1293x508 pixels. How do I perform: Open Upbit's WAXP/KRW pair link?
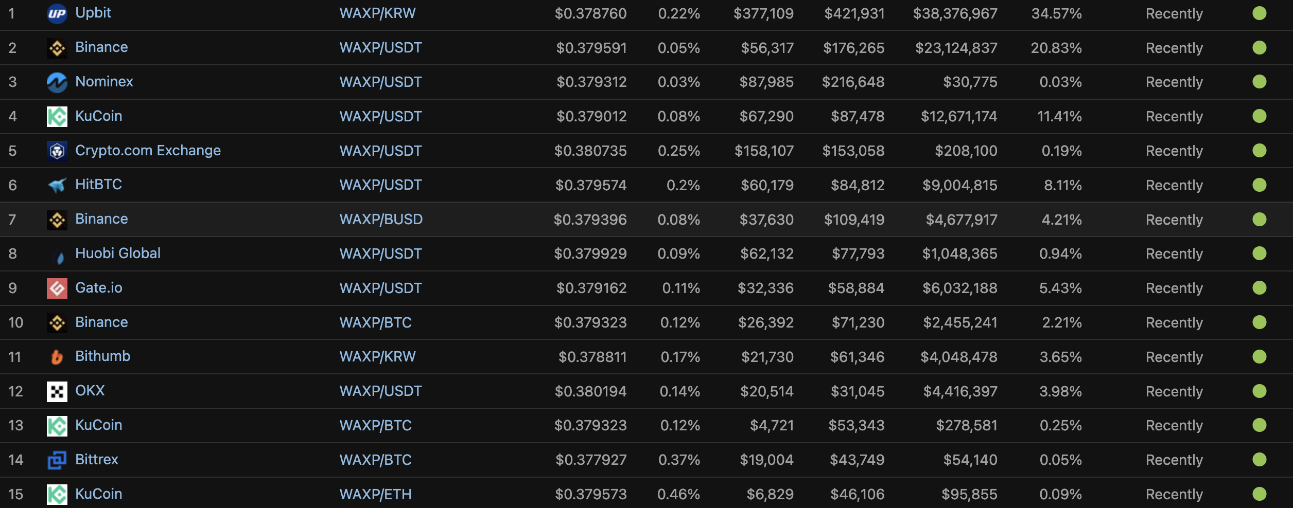coord(377,13)
